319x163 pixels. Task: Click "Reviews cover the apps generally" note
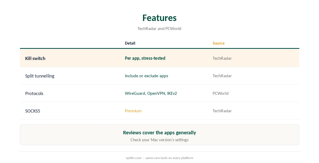pos(159,133)
